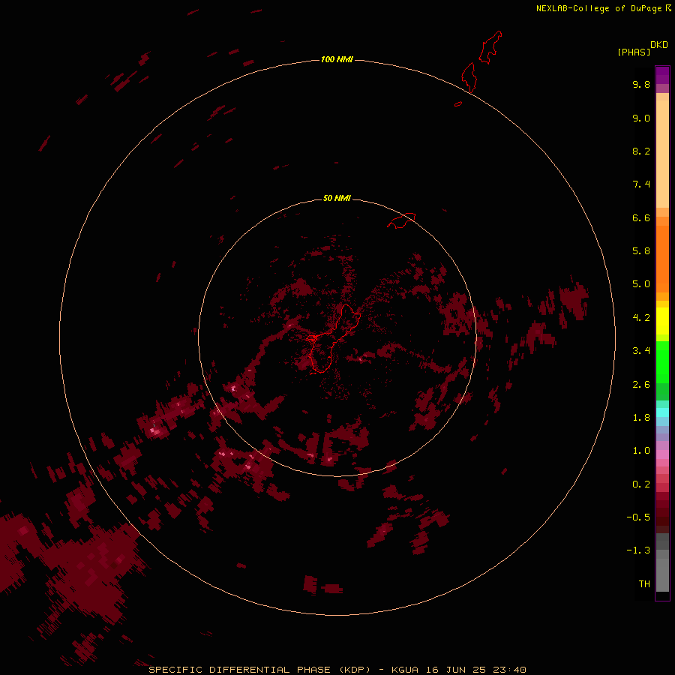675x675 pixels.
Task: Click the 5.0 value on the color scale
Action: click(641, 284)
